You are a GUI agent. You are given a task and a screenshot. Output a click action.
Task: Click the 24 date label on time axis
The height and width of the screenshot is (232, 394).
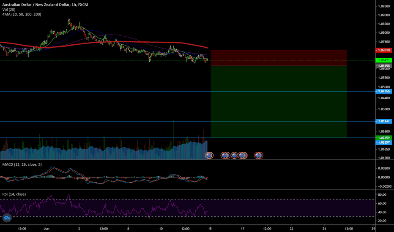click(x=324, y=229)
